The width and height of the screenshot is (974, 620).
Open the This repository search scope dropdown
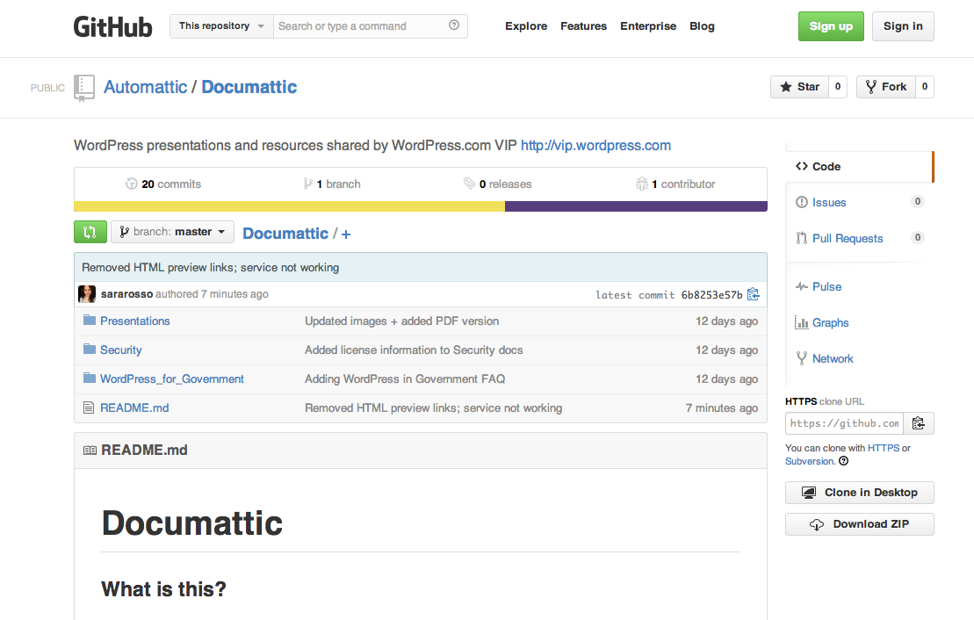click(x=221, y=26)
